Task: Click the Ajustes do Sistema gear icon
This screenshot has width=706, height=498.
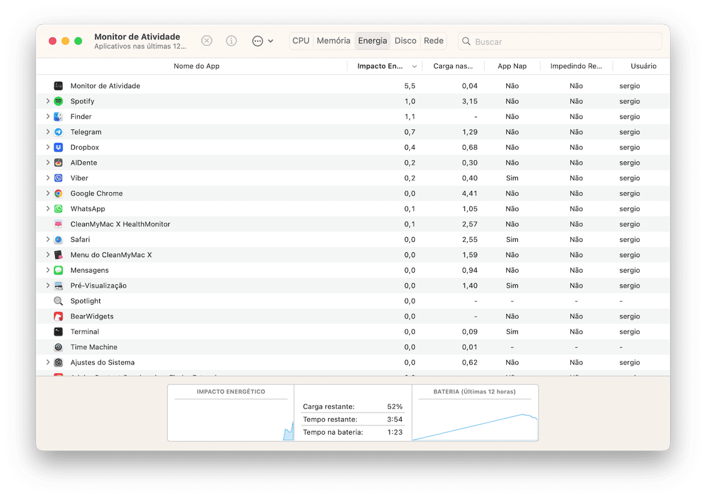Action: tap(58, 363)
